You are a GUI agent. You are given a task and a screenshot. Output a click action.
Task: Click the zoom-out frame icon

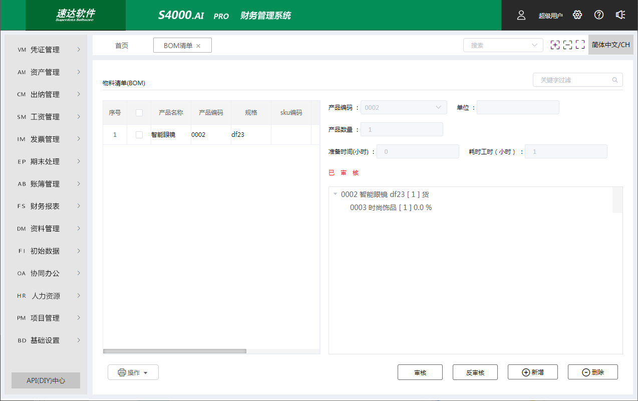567,45
